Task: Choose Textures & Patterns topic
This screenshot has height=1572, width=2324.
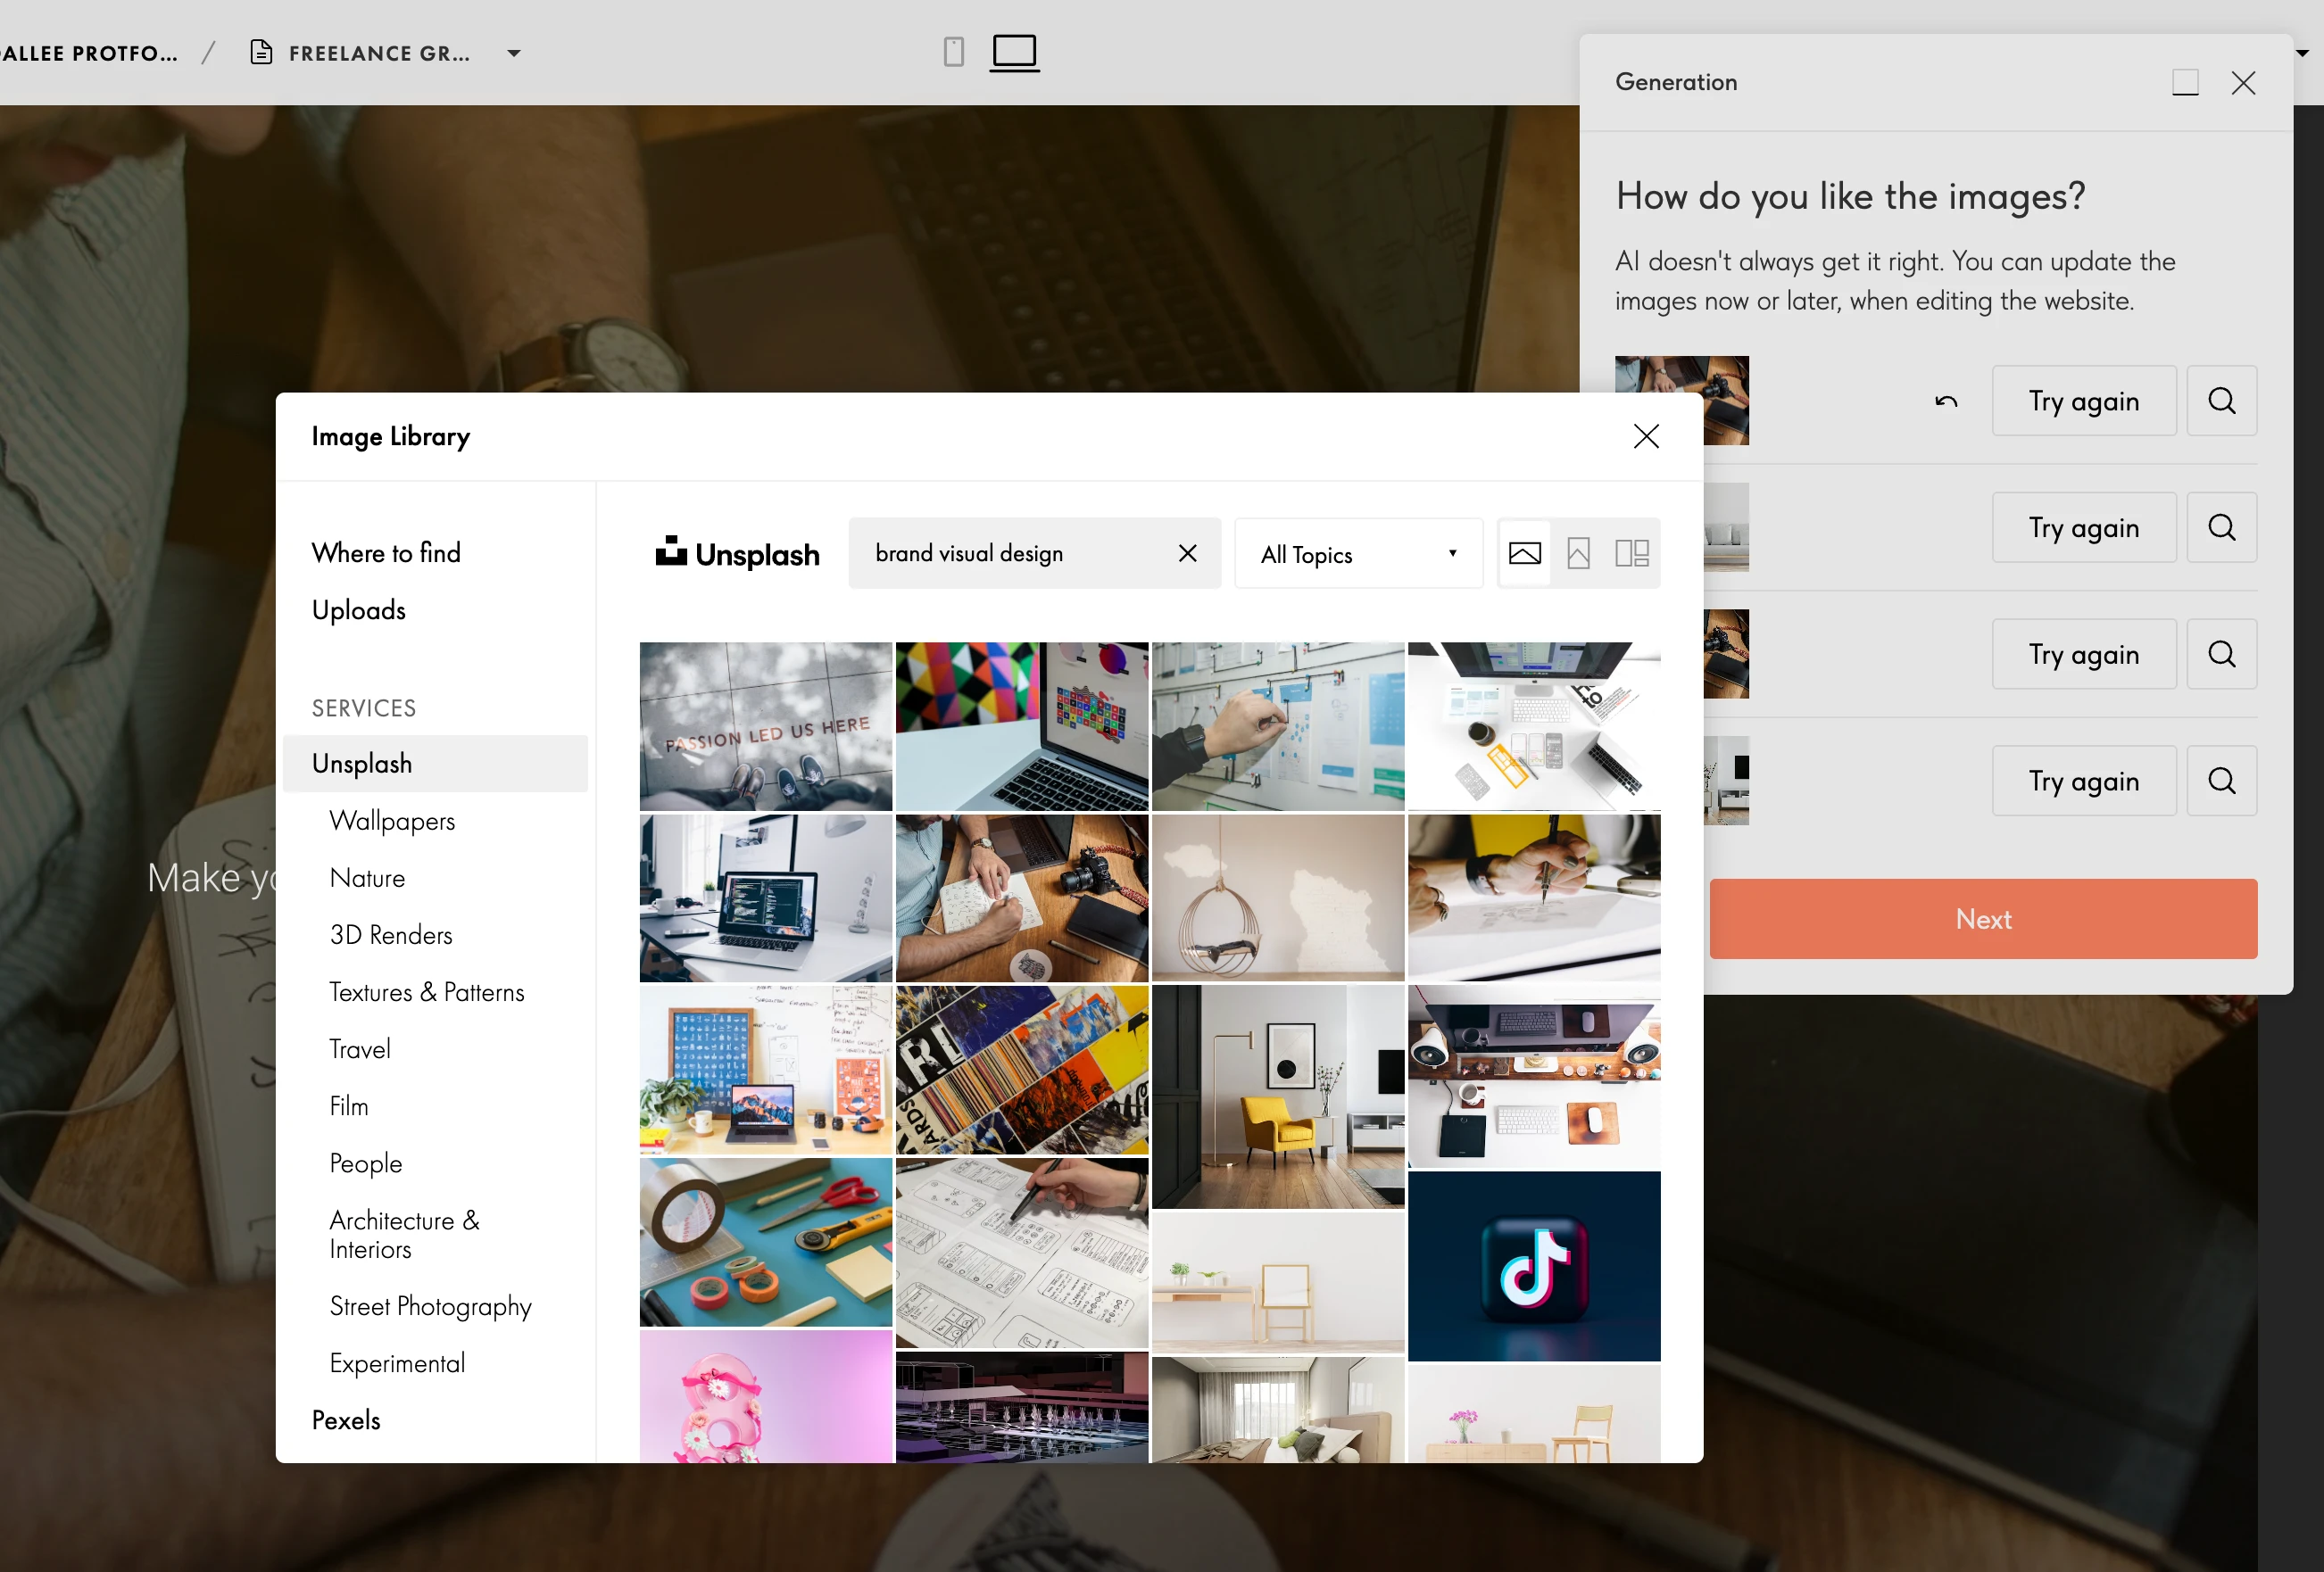Action: click(427, 992)
